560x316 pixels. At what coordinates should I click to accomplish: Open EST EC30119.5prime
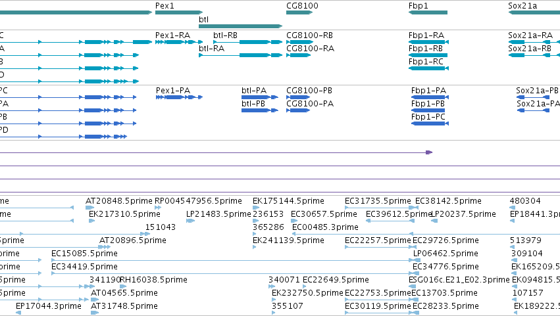(378, 306)
